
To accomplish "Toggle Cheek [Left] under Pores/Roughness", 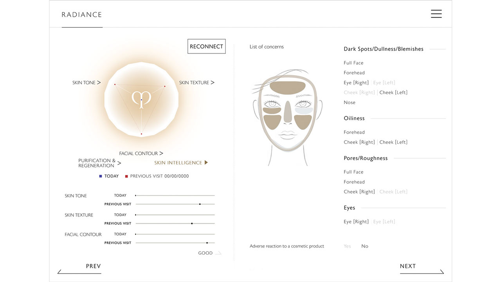I will (393, 192).
